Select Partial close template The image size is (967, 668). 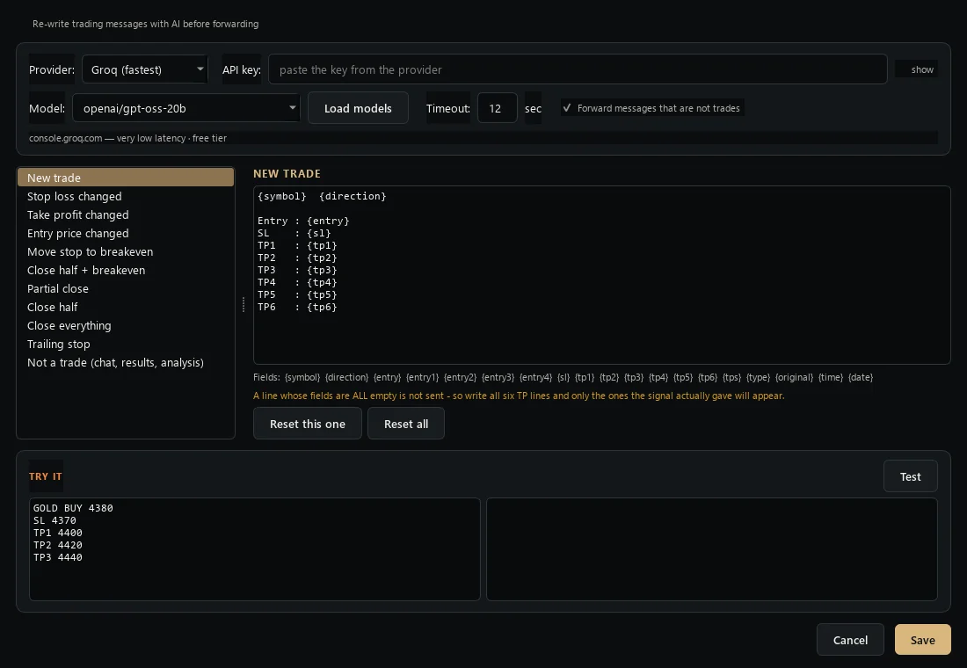point(125,288)
